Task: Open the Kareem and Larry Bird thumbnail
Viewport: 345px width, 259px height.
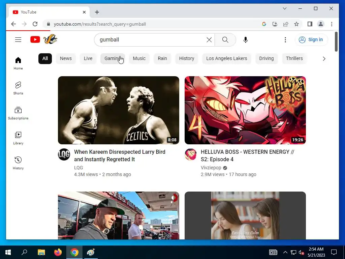Action: click(119, 110)
